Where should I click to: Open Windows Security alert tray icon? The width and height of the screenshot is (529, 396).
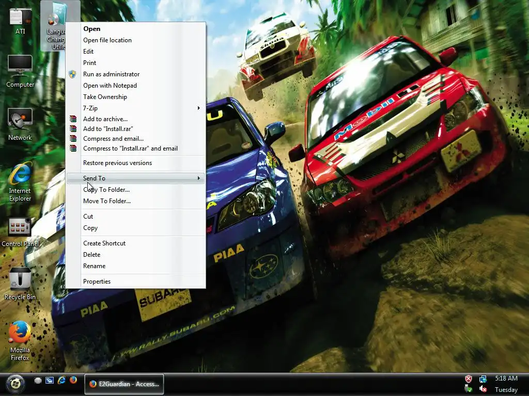pos(469,379)
